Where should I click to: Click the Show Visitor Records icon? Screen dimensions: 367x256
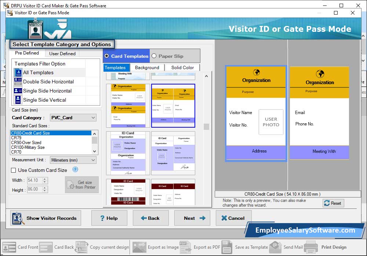point(18,218)
